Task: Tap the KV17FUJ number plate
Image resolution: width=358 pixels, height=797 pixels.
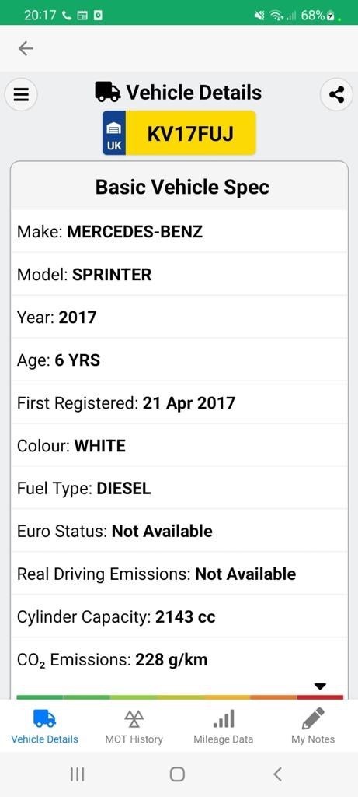Action: tap(179, 133)
